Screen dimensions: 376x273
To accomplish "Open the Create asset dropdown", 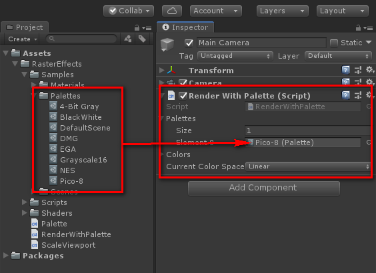I will (23, 39).
